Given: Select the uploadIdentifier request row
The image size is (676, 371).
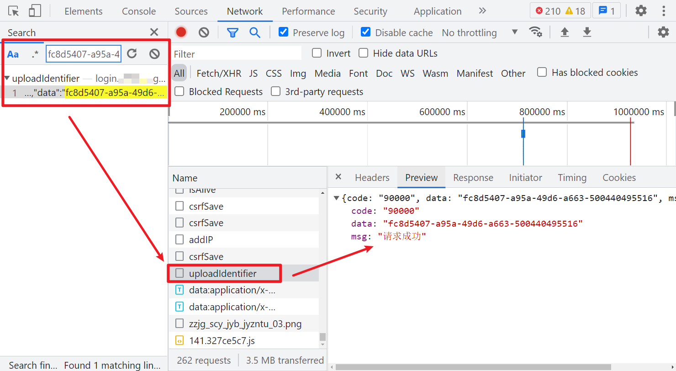Looking at the screenshot, I should (223, 273).
